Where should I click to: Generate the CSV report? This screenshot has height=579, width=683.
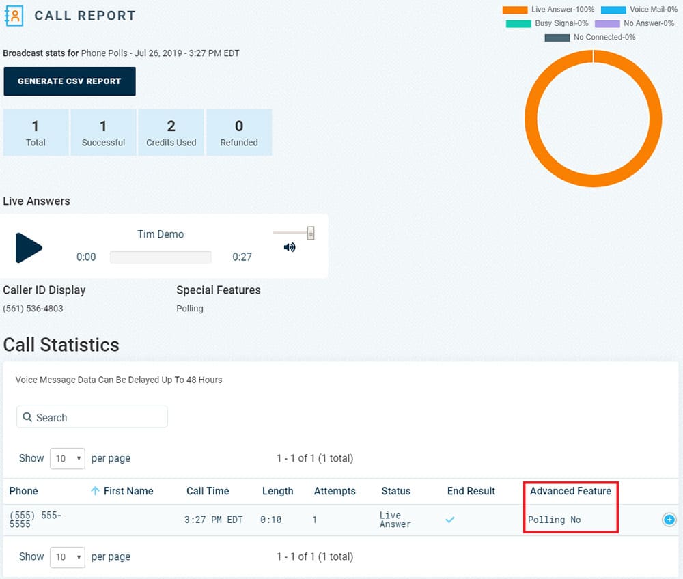(x=70, y=81)
